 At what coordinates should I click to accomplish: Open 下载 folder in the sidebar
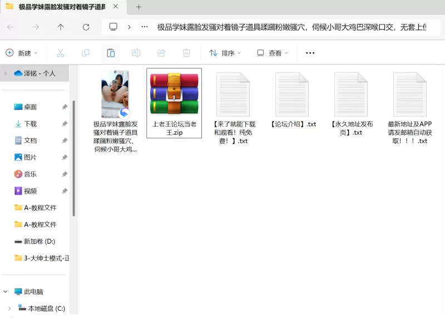click(x=30, y=124)
